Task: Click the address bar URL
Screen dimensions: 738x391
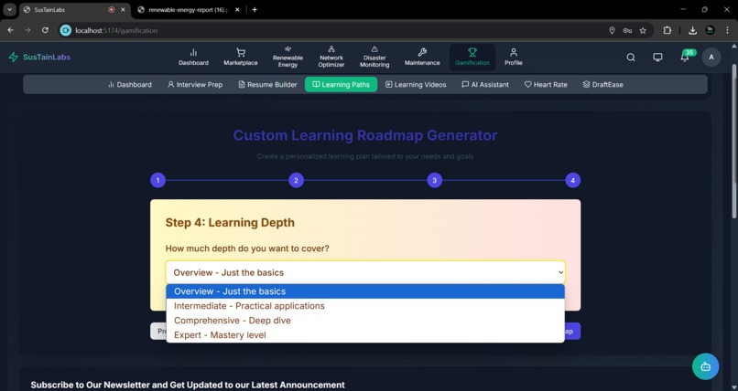Action: [116, 30]
